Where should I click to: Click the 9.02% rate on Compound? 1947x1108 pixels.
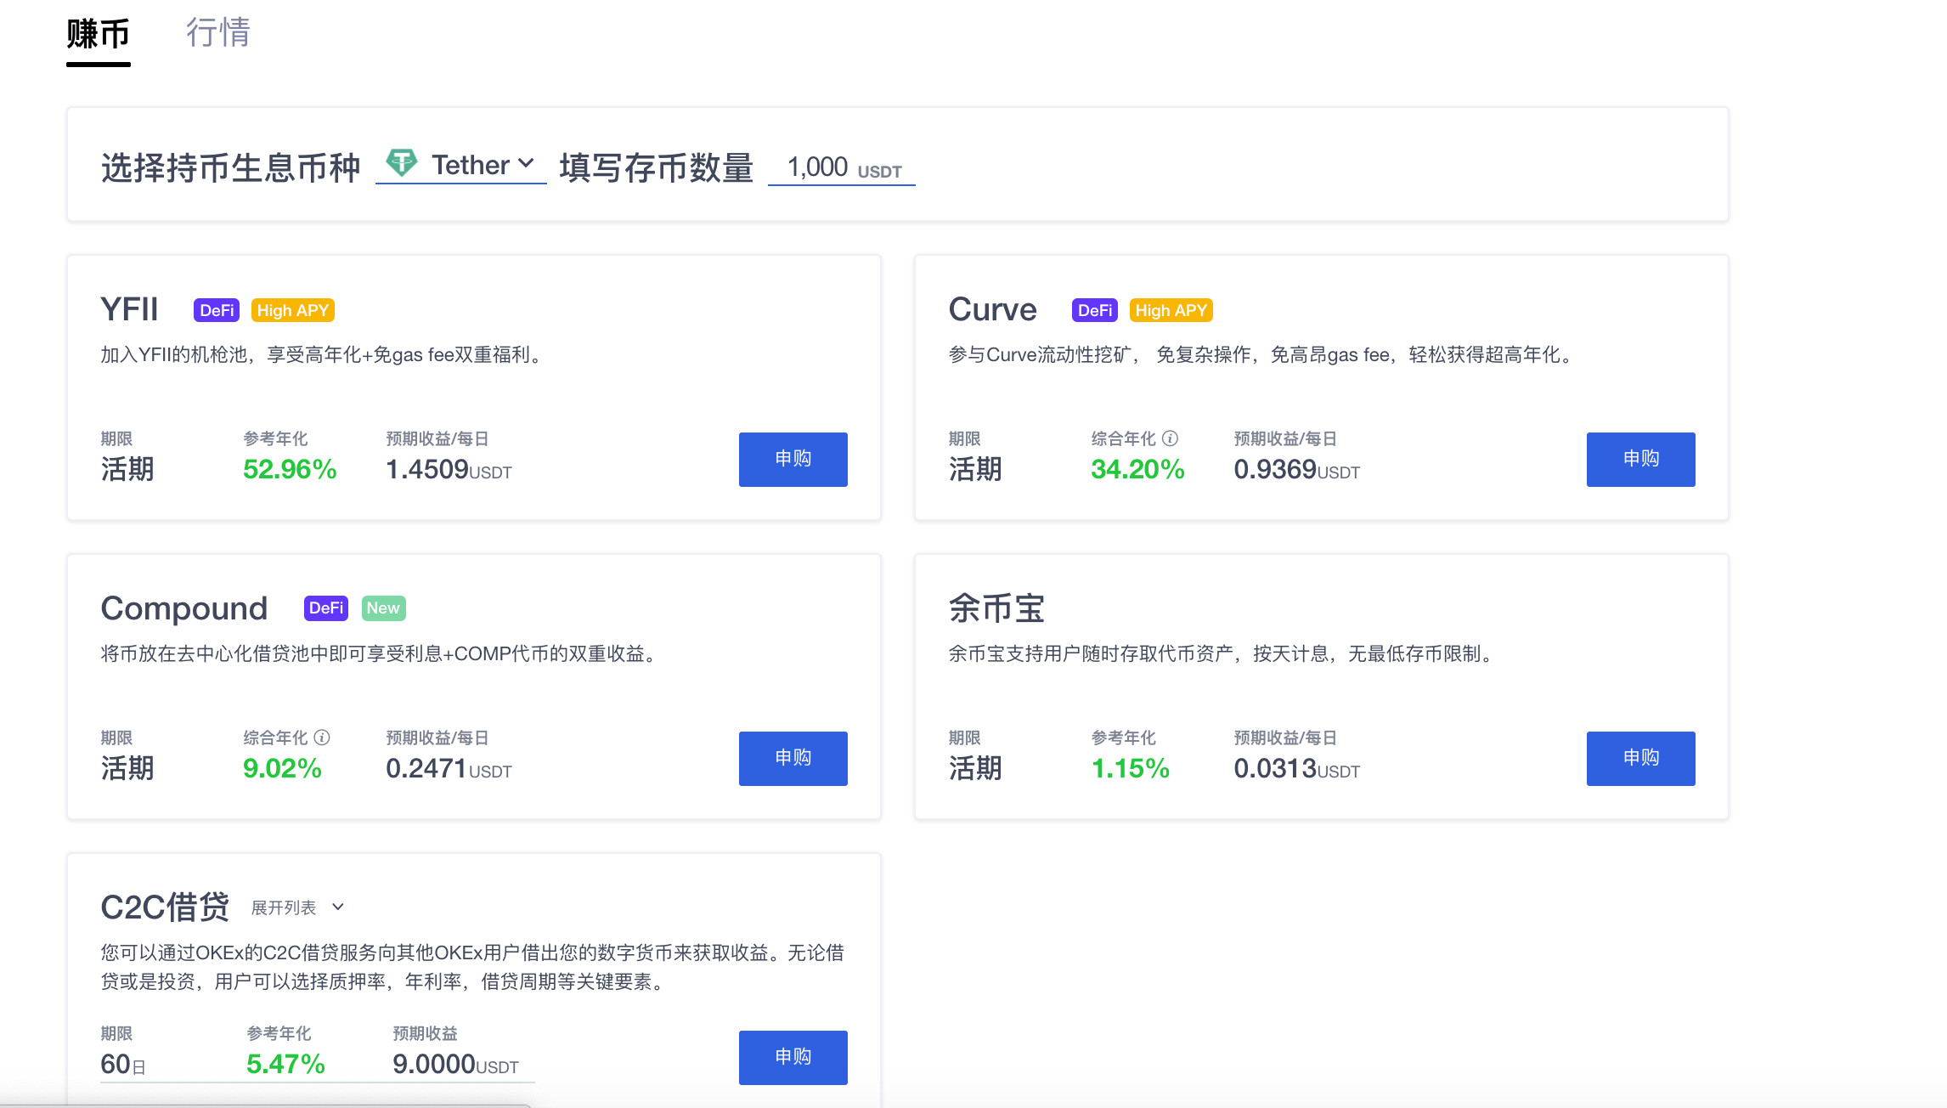pos(282,768)
